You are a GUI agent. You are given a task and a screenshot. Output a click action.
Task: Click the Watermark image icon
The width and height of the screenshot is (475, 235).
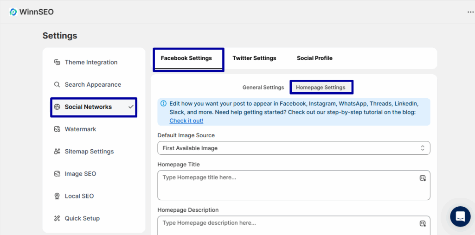pos(57,129)
